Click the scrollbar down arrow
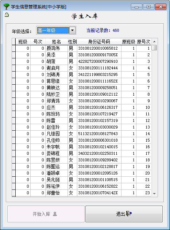Image resolution: width=170 pixels, height=230 pixels. click(x=154, y=193)
